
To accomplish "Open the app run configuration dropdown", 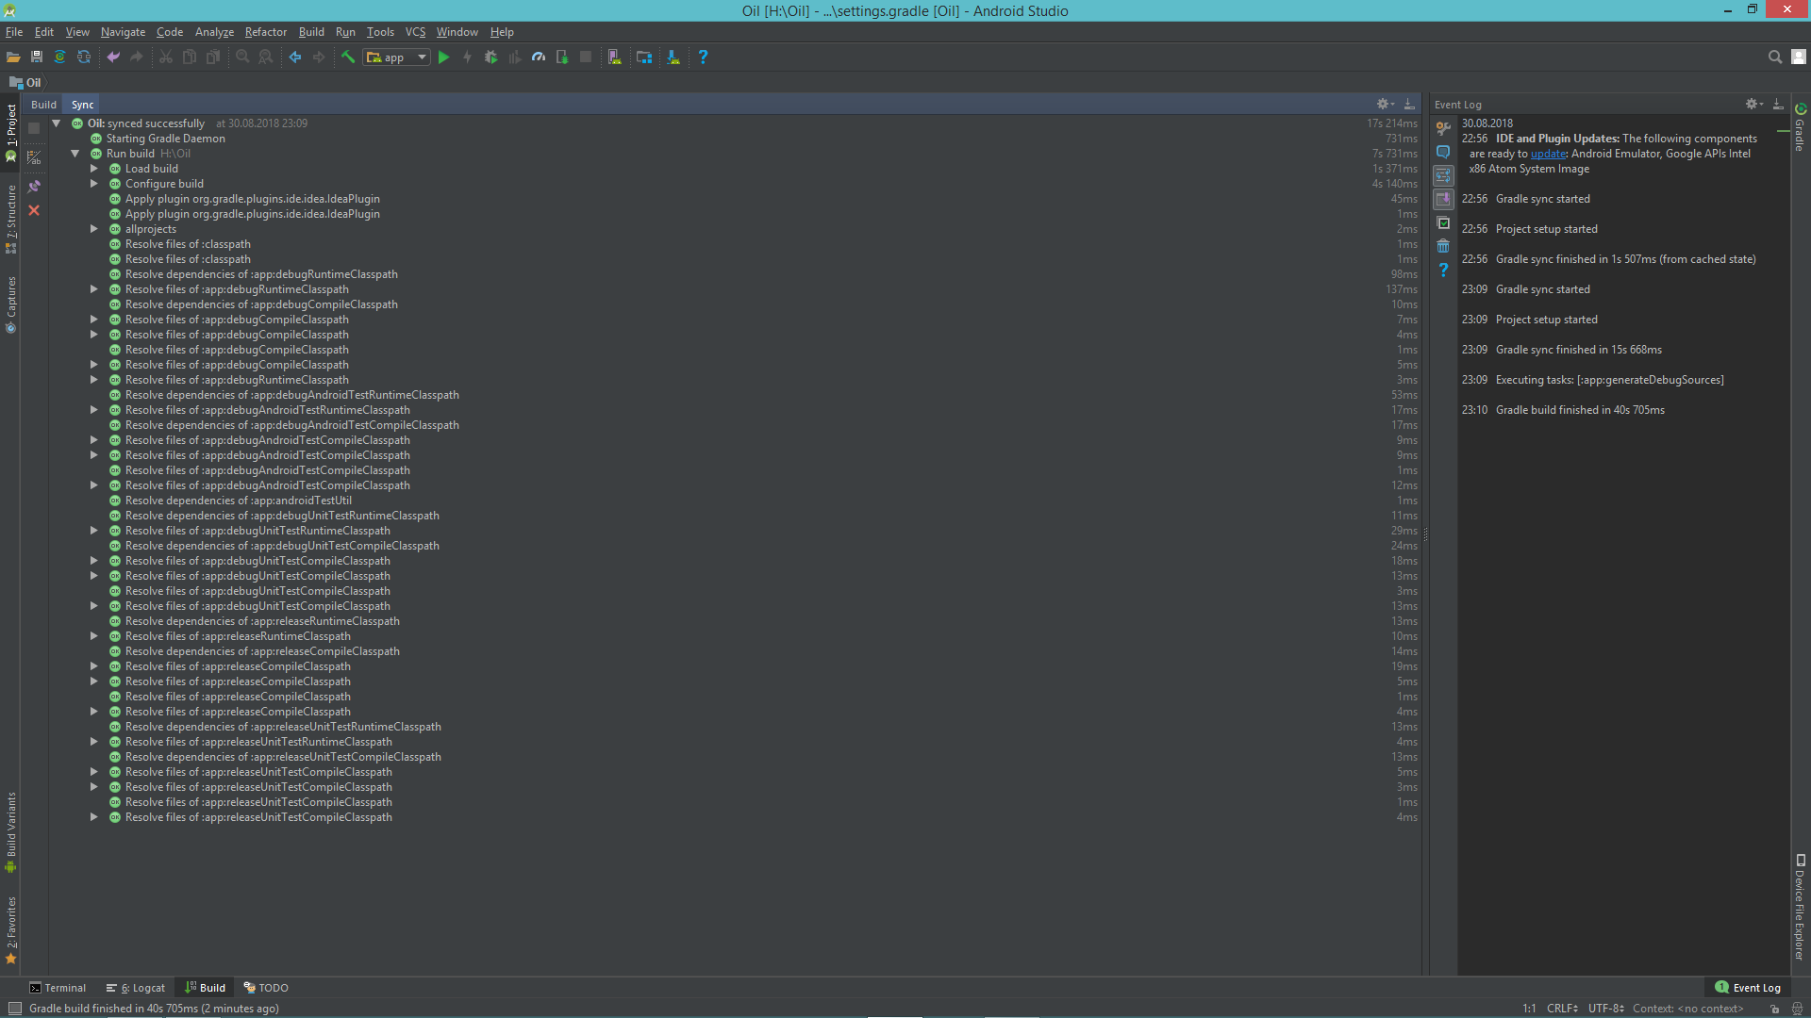I will click(398, 57).
